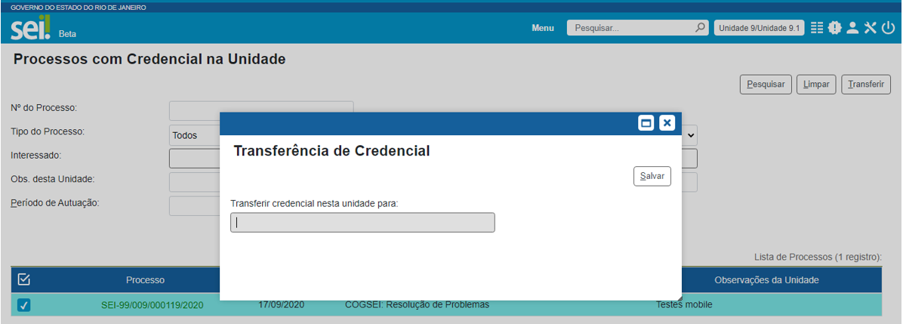
Task: Click the Pesquisar button
Action: click(766, 85)
